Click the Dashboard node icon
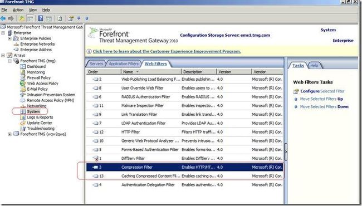362x206 pixels. (x=23, y=66)
